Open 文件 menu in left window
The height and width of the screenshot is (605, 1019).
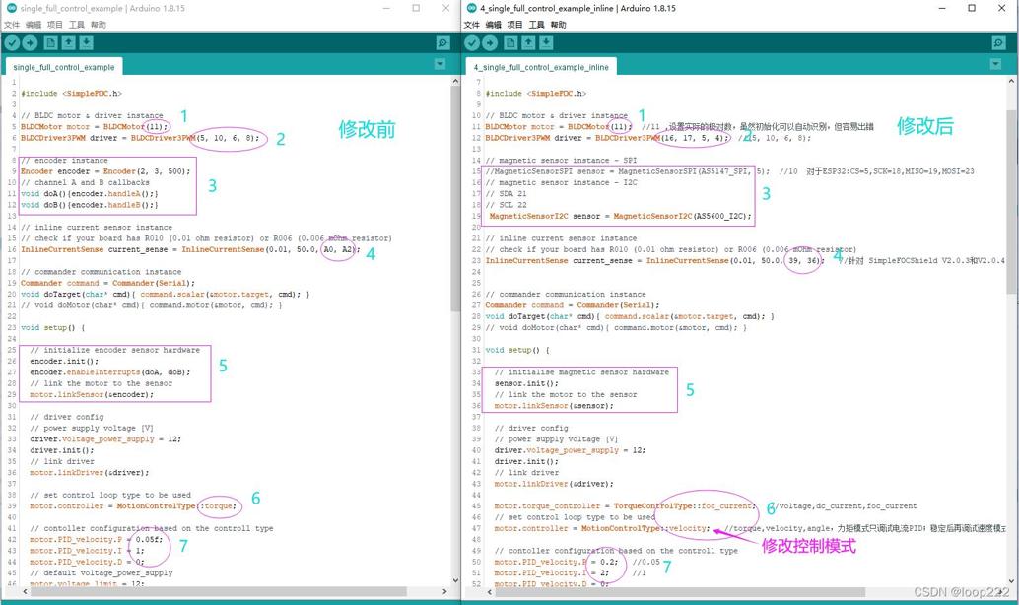(12, 25)
